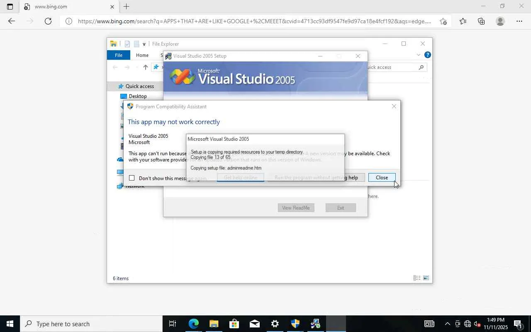531x332 pixels.
Task: View site information icon in address bar
Action: (x=69, y=21)
